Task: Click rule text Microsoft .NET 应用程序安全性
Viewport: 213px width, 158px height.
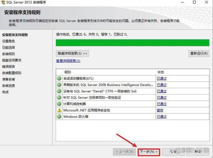Action: point(87,110)
